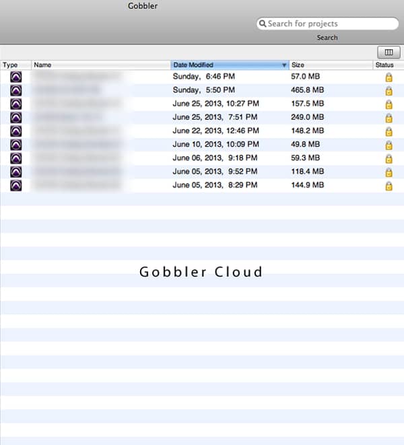Click the lock icon for the Sunday 5:50 PM project
This screenshot has height=445, width=404.
[389, 91]
